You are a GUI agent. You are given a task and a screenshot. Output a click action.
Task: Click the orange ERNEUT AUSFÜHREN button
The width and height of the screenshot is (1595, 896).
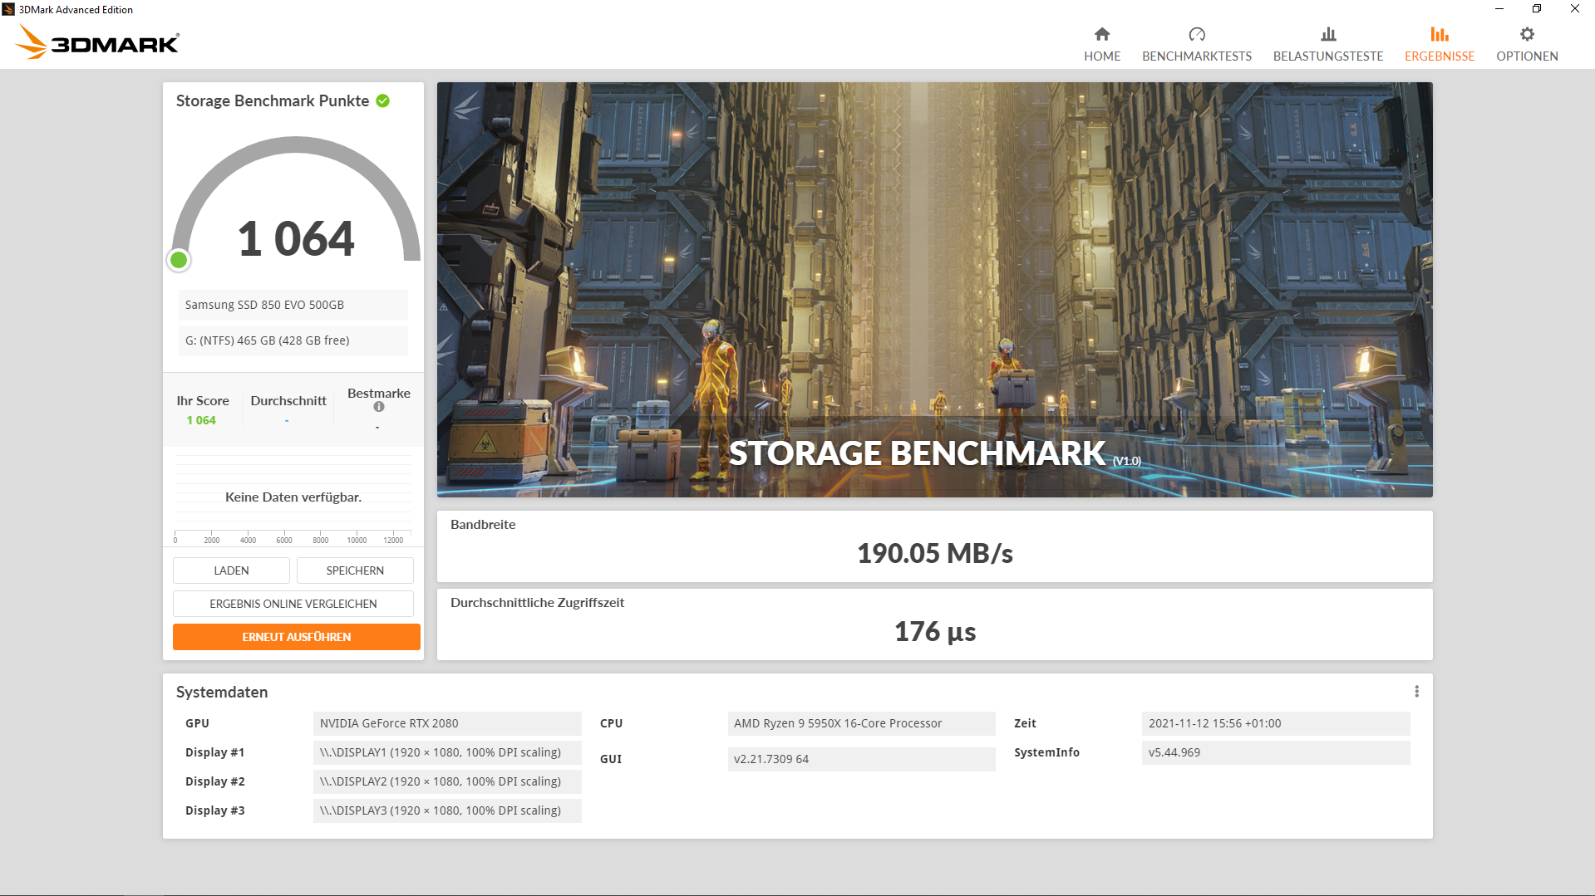click(x=297, y=637)
